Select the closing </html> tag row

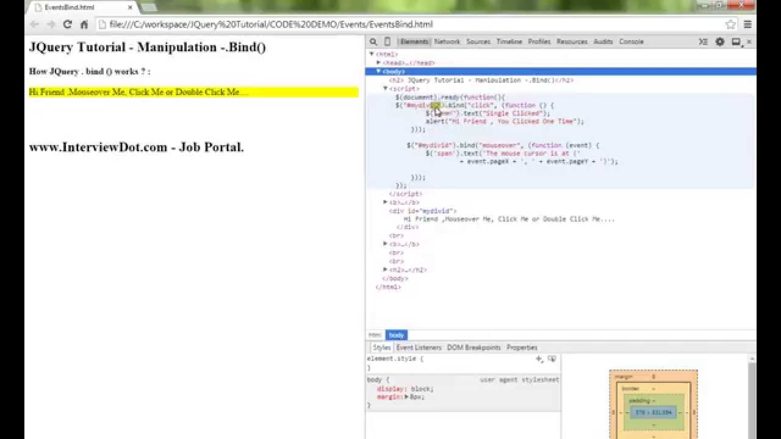[x=388, y=287]
